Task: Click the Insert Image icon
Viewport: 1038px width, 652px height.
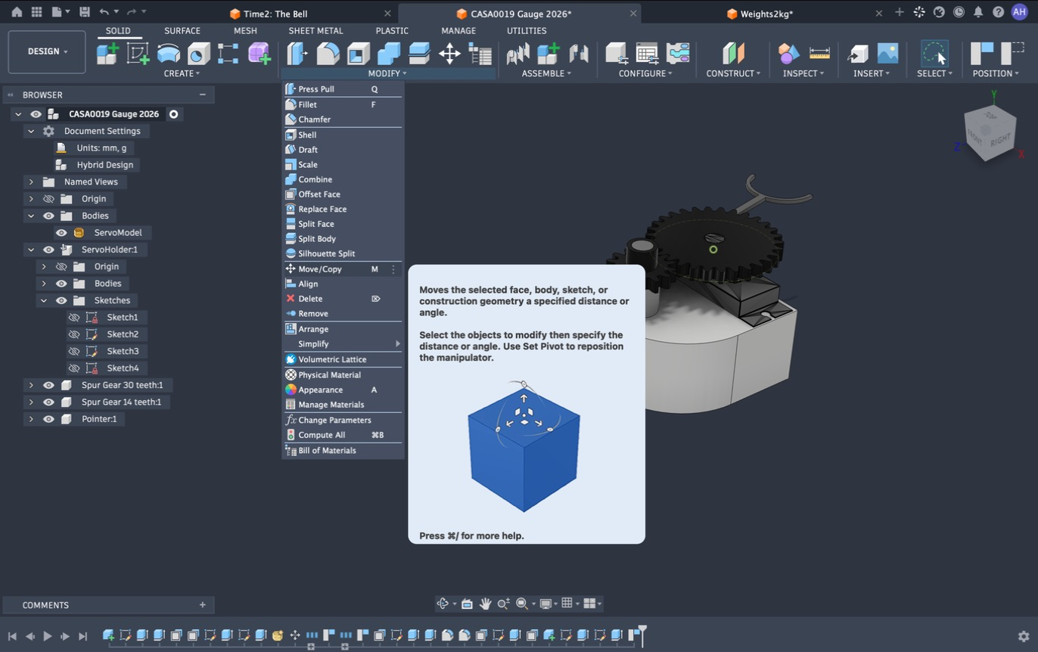Action: [887, 54]
